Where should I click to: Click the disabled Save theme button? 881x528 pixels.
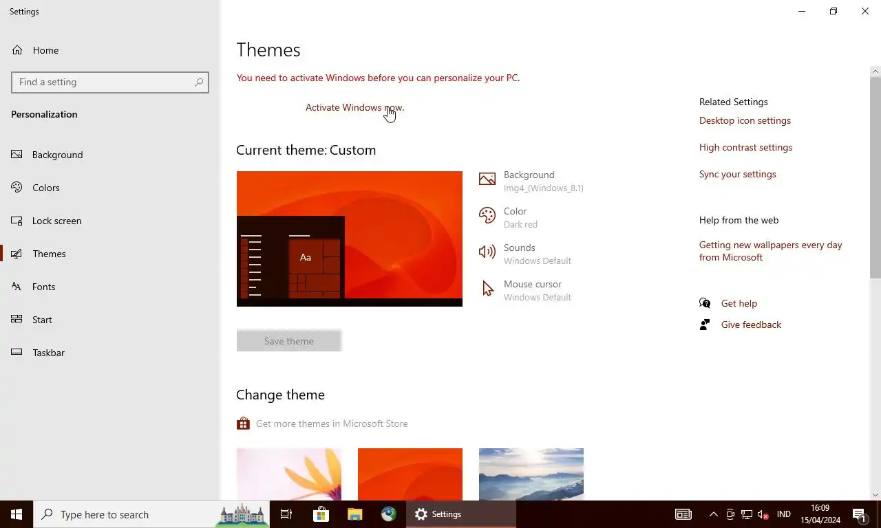(x=289, y=341)
